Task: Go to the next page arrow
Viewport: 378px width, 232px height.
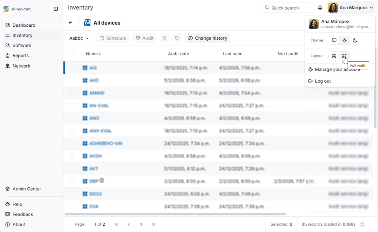Action: (x=141, y=224)
